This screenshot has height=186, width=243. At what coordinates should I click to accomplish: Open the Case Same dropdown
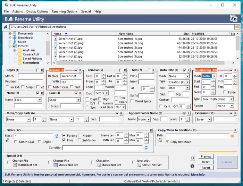(x=78, y=100)
